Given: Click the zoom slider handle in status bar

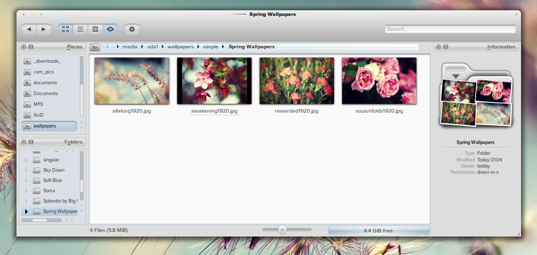Looking at the screenshot, I should 282,230.
